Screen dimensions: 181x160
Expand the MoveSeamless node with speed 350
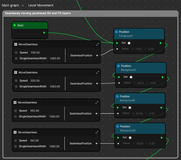[97, 102]
